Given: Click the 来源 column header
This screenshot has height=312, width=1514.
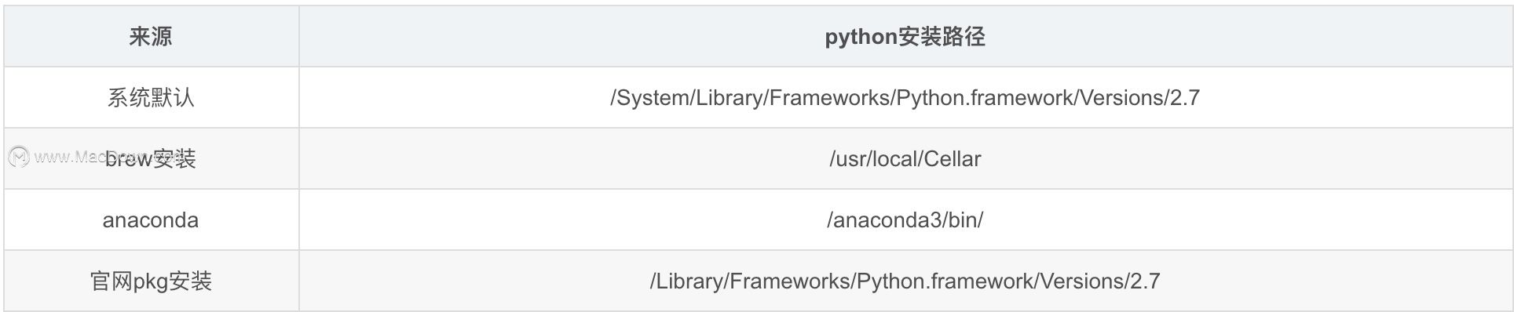Looking at the screenshot, I should point(150,37).
